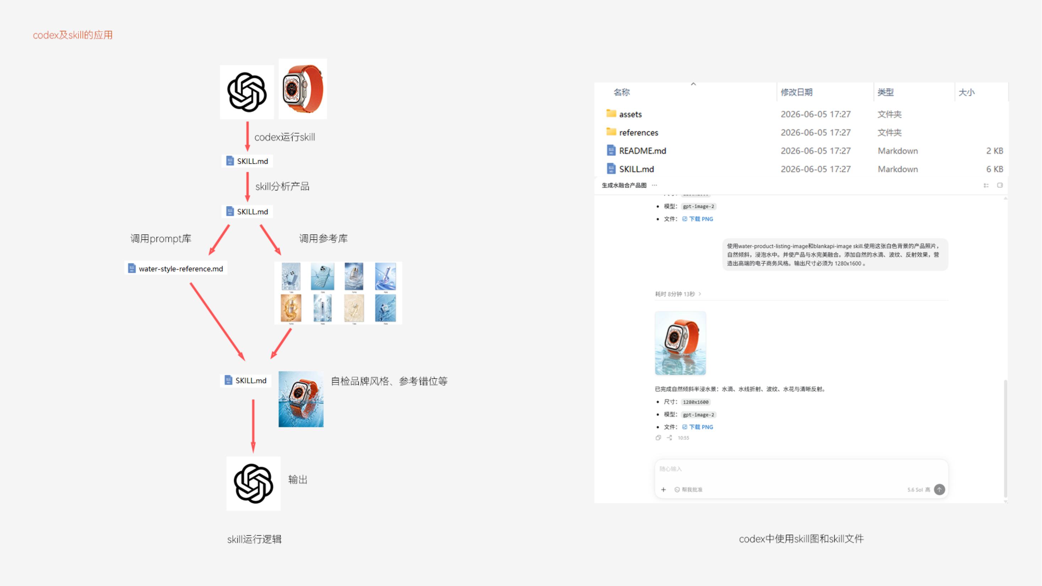Click the user prompt bubble about water-product-listing-image
Viewport: 1042px width, 586px height.
pyautogui.click(x=835, y=254)
